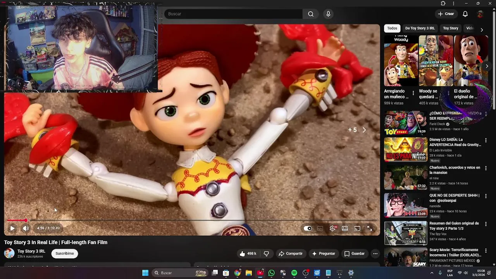Open options for Disney LO SABÍA video
Image resolution: width=496 pixels, height=279 pixels.
(x=486, y=140)
